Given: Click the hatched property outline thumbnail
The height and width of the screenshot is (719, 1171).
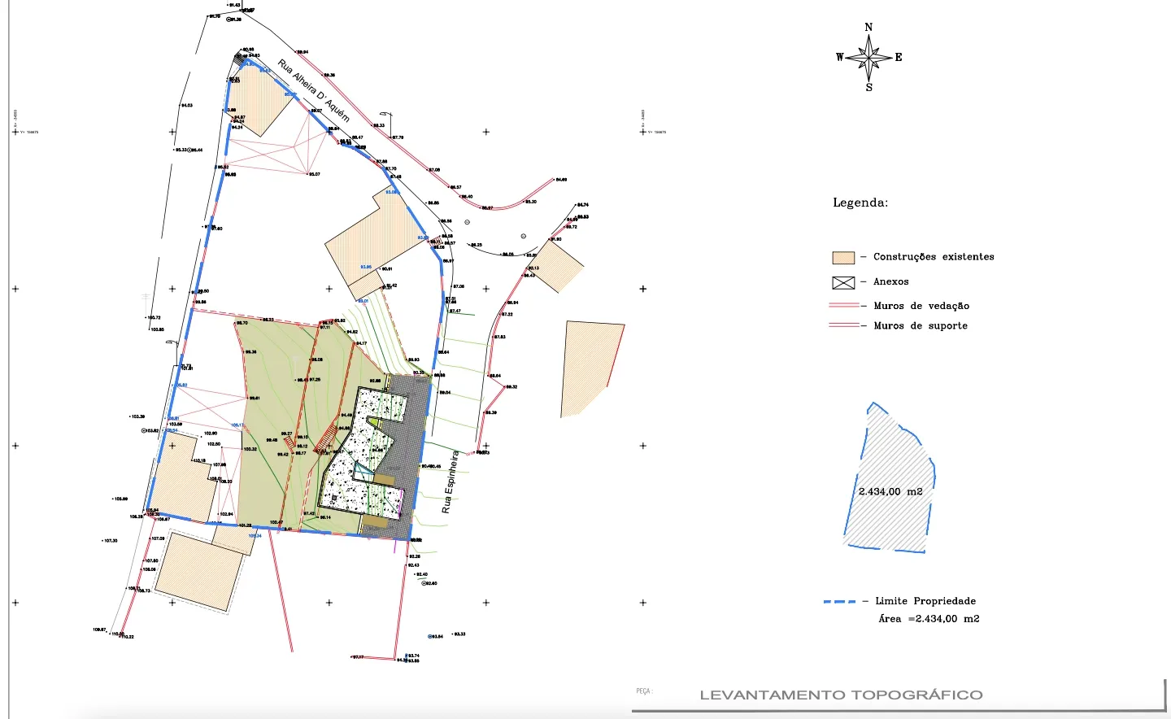Looking at the screenshot, I should tap(890, 480).
